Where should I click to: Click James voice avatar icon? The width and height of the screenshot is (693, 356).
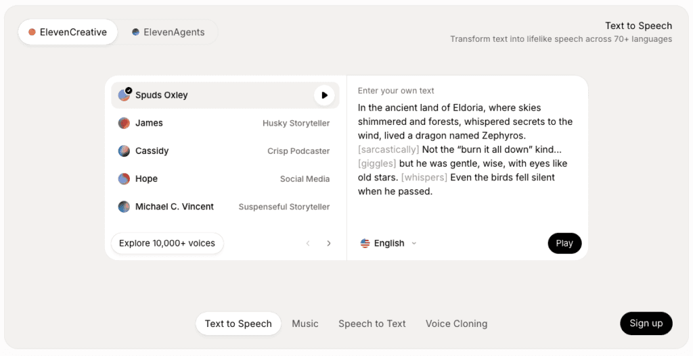(x=124, y=123)
